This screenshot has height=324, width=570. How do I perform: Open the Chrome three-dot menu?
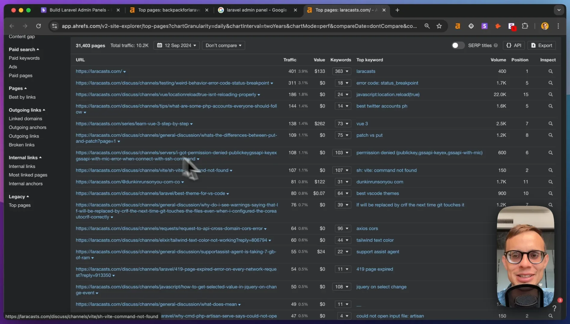(558, 26)
